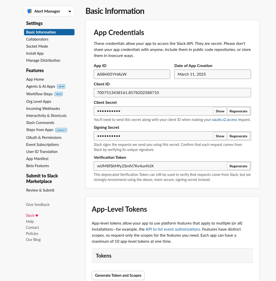Open the API to list event authorizations link
Screen dimensions: 276x281
tap(172, 229)
